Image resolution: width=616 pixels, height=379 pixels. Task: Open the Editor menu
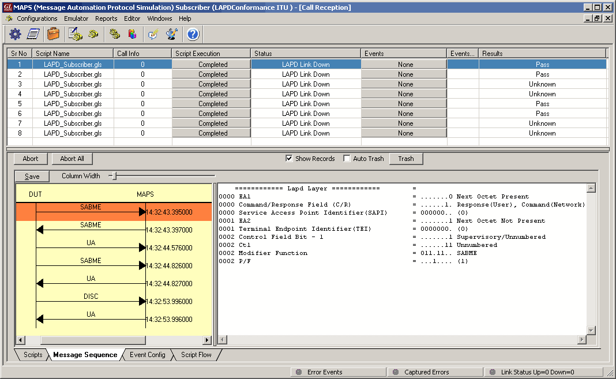(132, 18)
